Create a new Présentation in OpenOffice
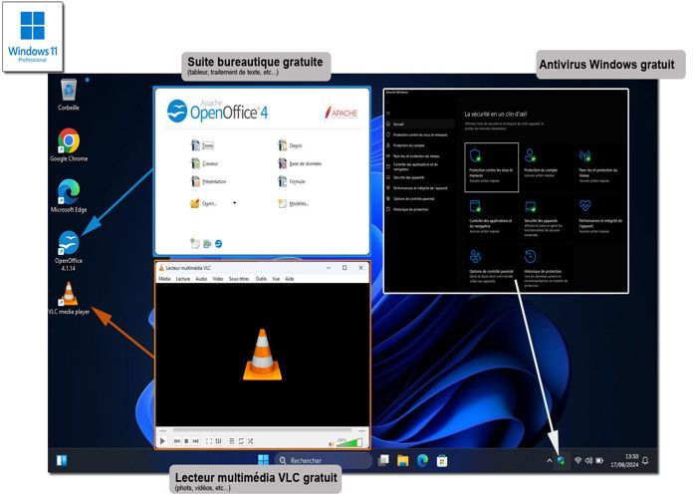Screen dimensions: 697x498 (x=208, y=181)
